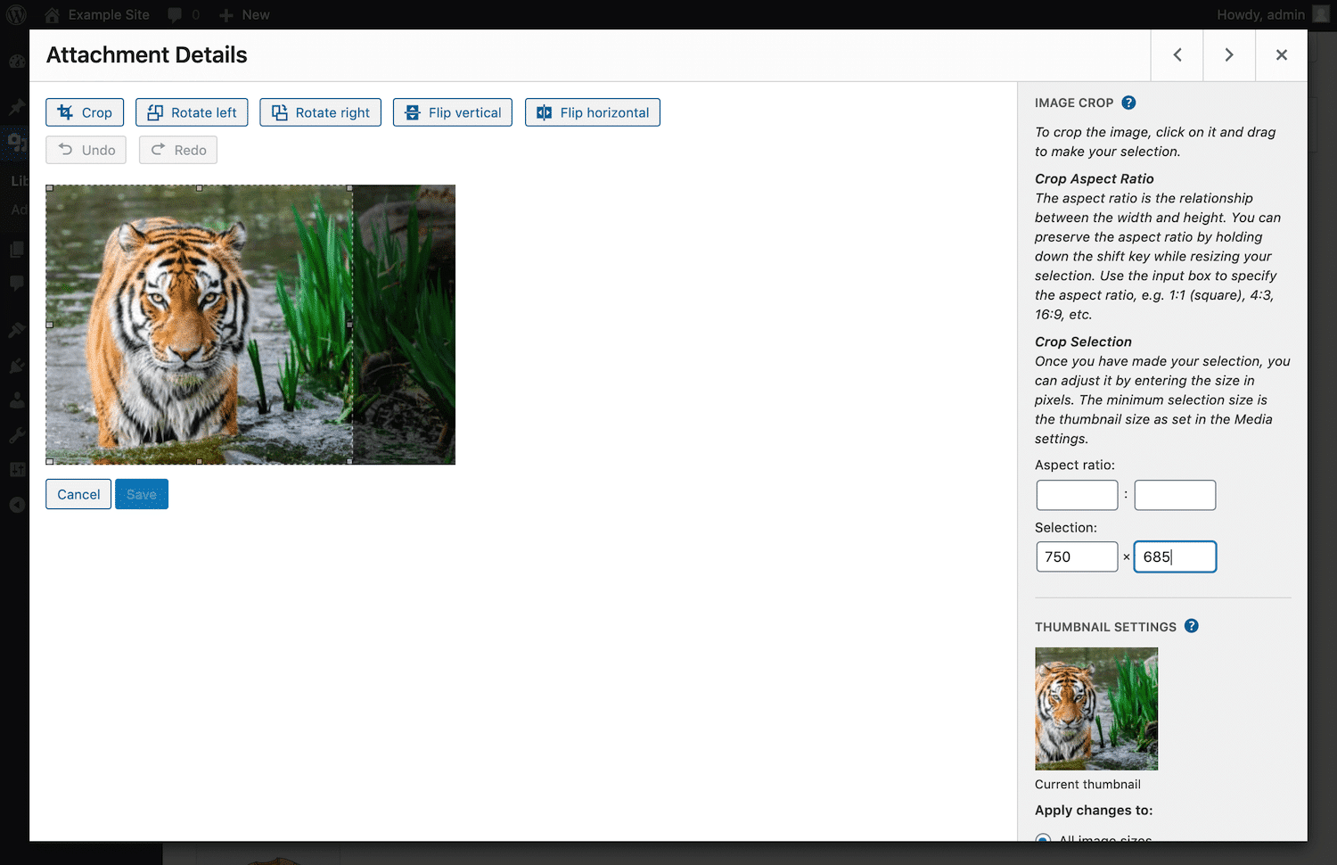1337x865 pixels.
Task: Apply the Flip horizontal tool
Action: click(x=592, y=112)
